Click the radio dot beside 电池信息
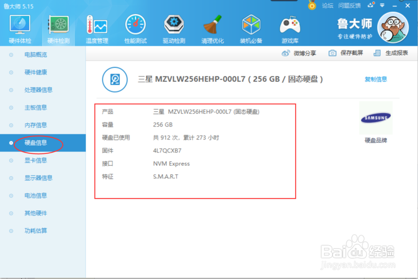This screenshot has height=279, width=418. click(11, 195)
